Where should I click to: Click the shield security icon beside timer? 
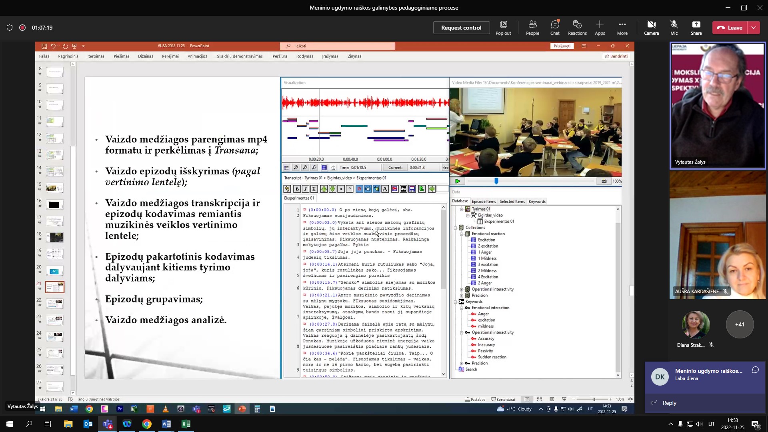click(10, 28)
